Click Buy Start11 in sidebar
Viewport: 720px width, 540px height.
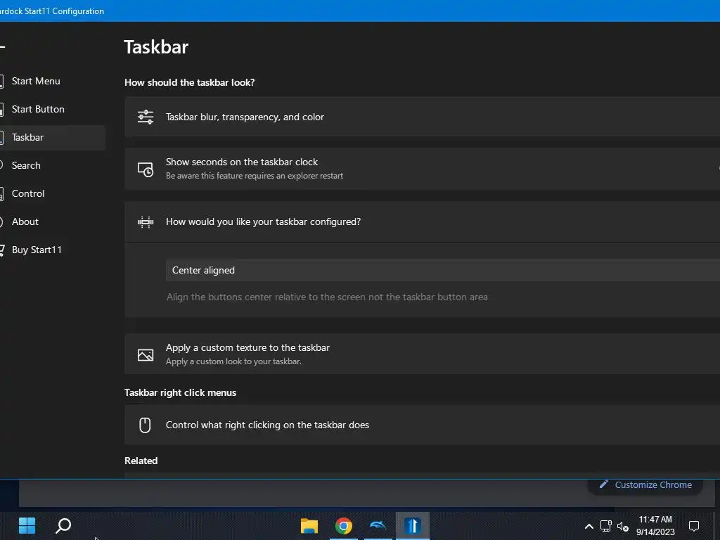pos(37,250)
